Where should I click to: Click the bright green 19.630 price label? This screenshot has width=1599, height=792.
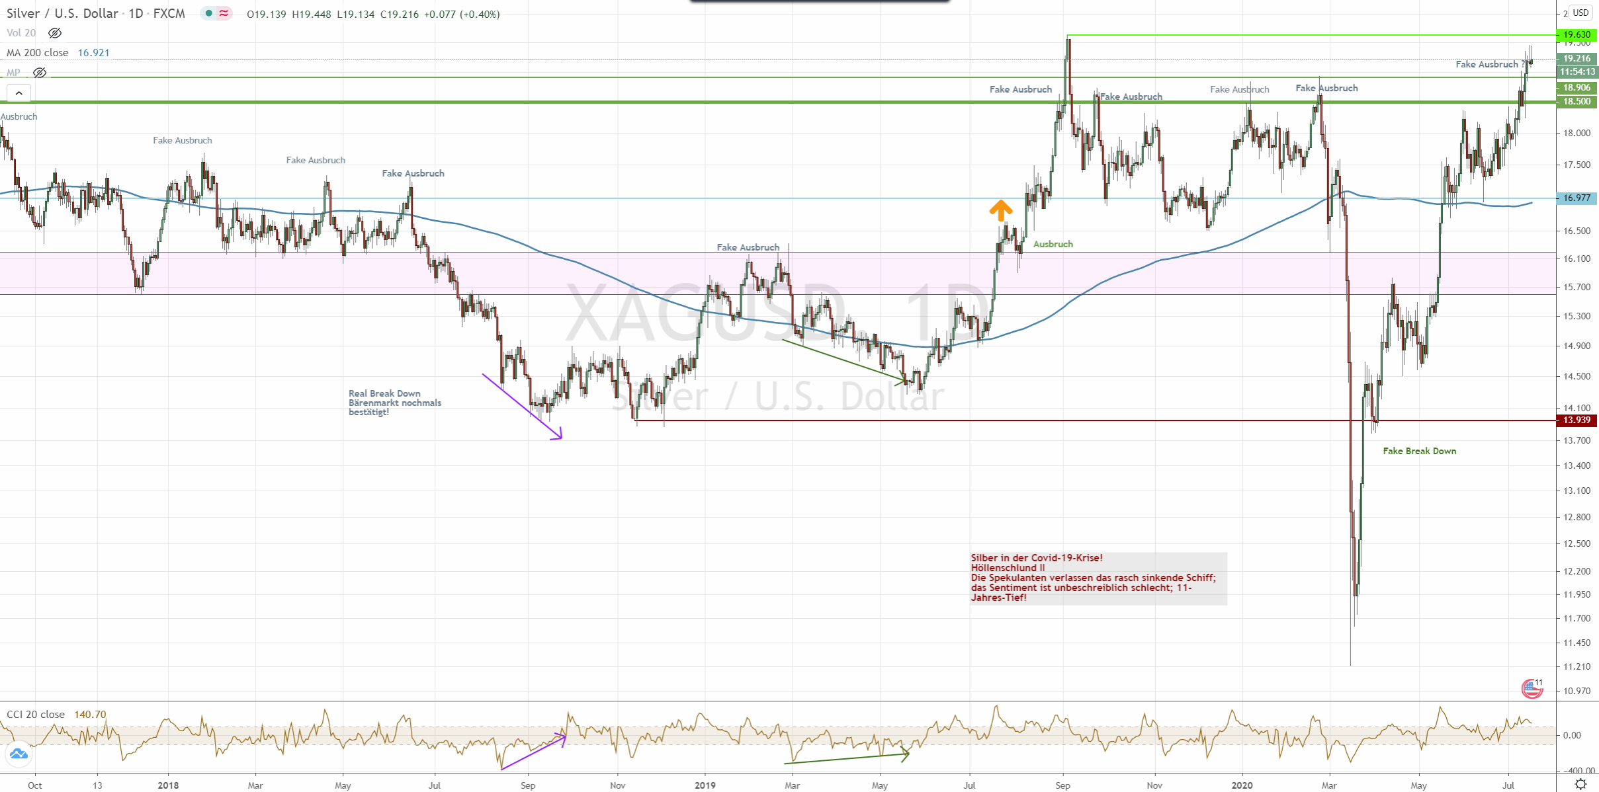(1577, 34)
